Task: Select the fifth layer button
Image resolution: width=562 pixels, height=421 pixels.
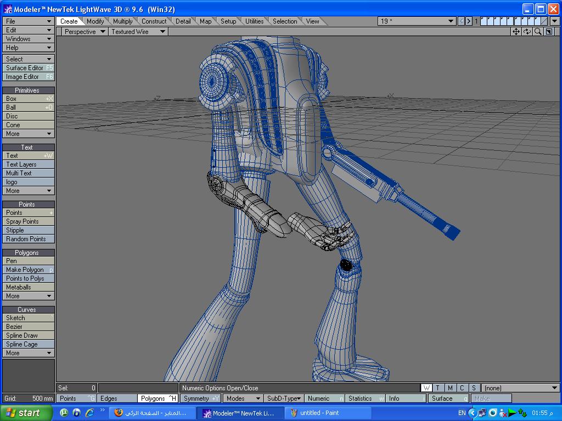Action: 511,21
